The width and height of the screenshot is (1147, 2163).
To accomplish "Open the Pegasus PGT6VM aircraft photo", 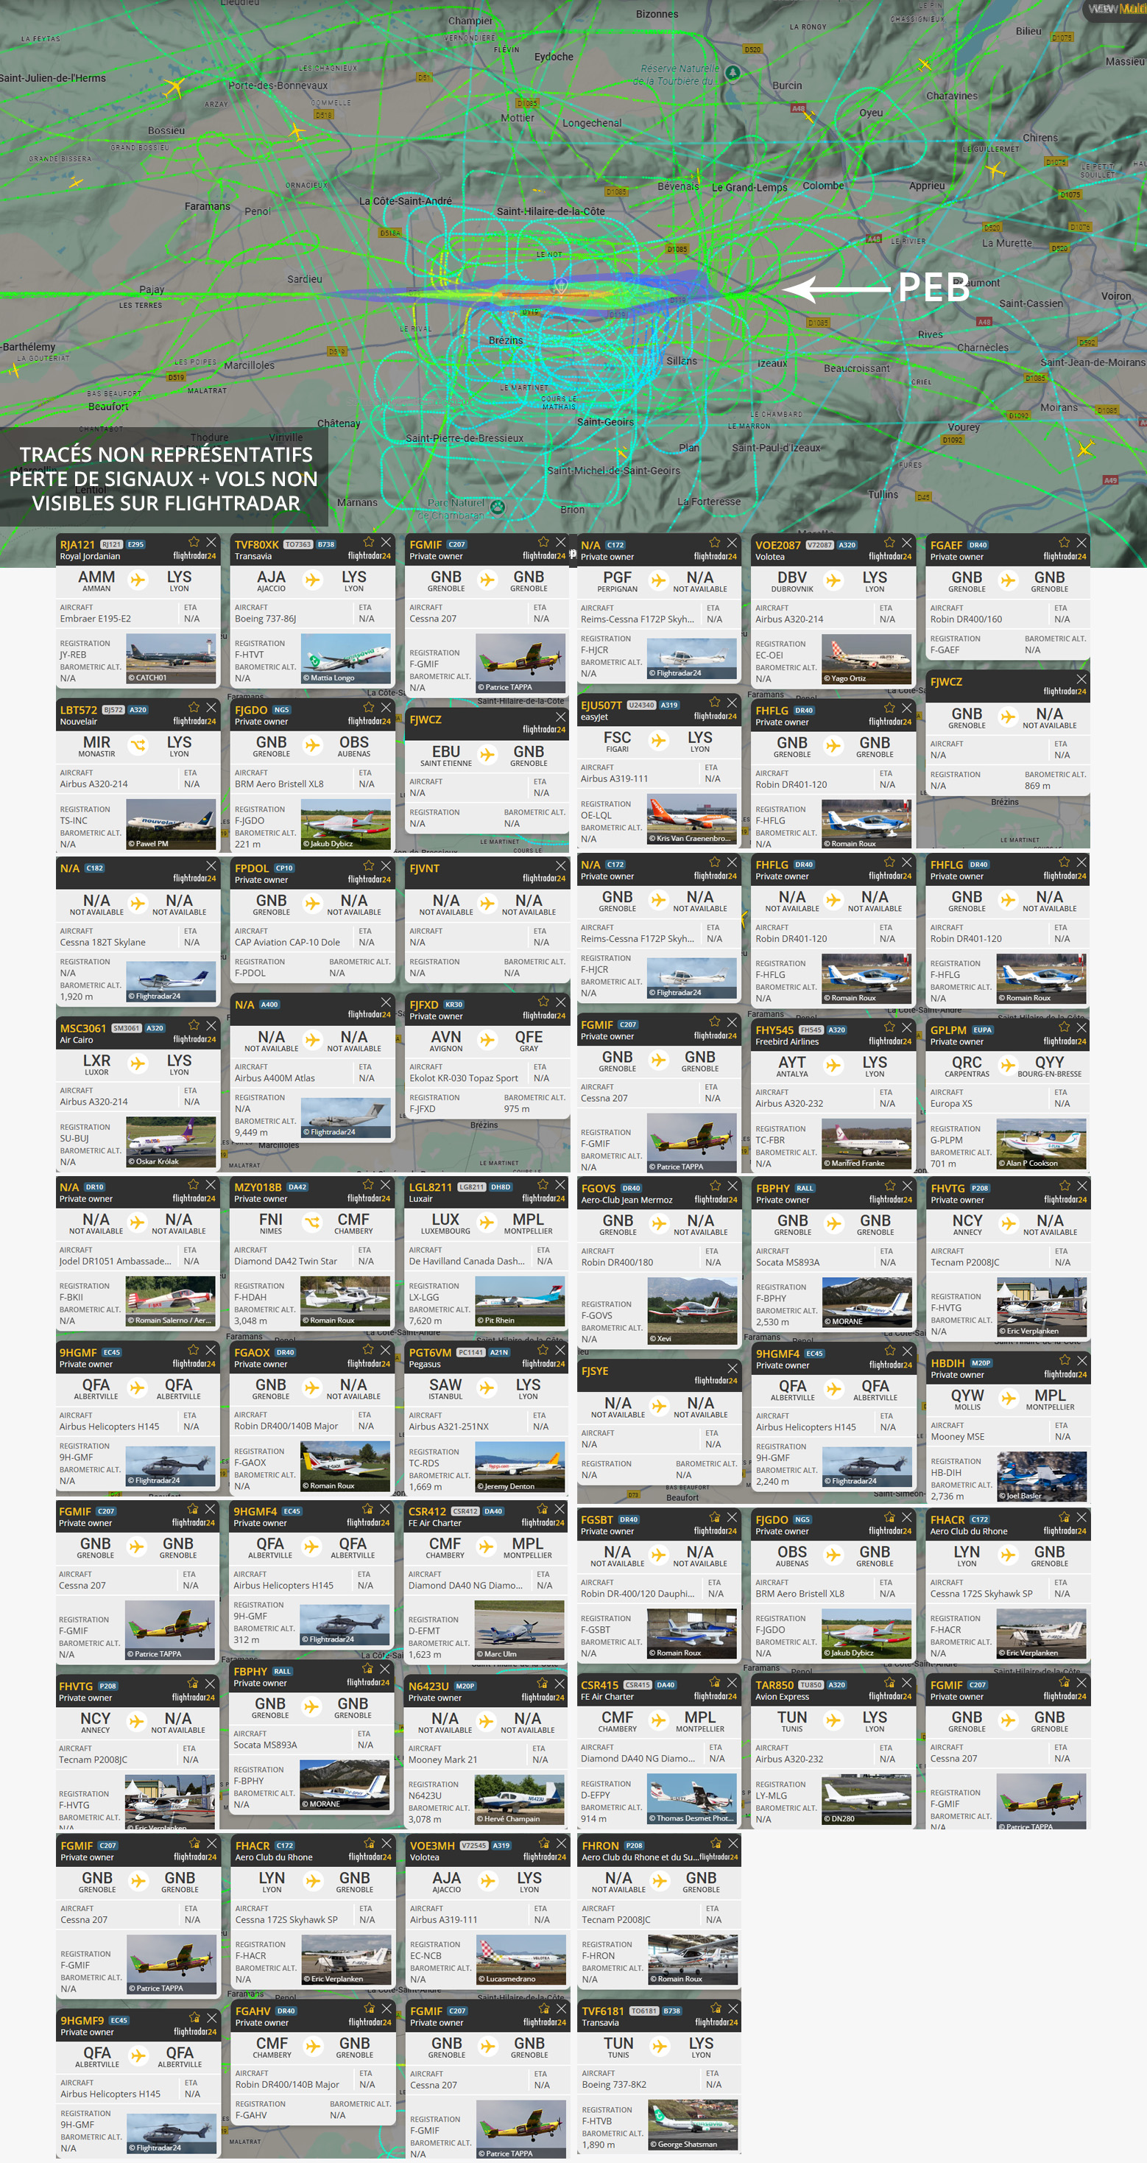I will pos(520,1466).
